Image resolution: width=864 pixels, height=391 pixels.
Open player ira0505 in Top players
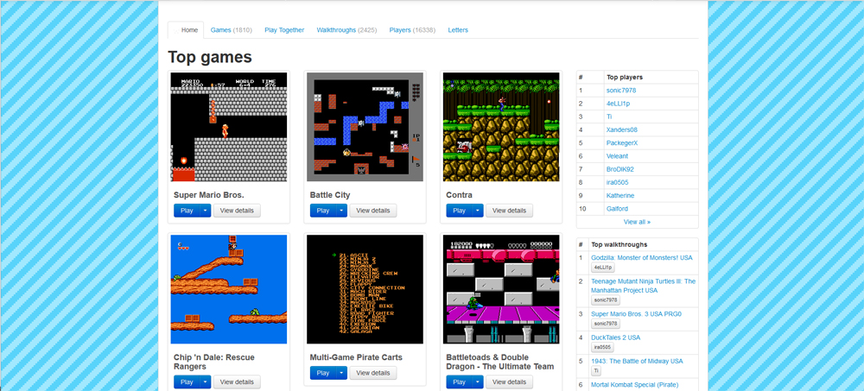point(618,182)
